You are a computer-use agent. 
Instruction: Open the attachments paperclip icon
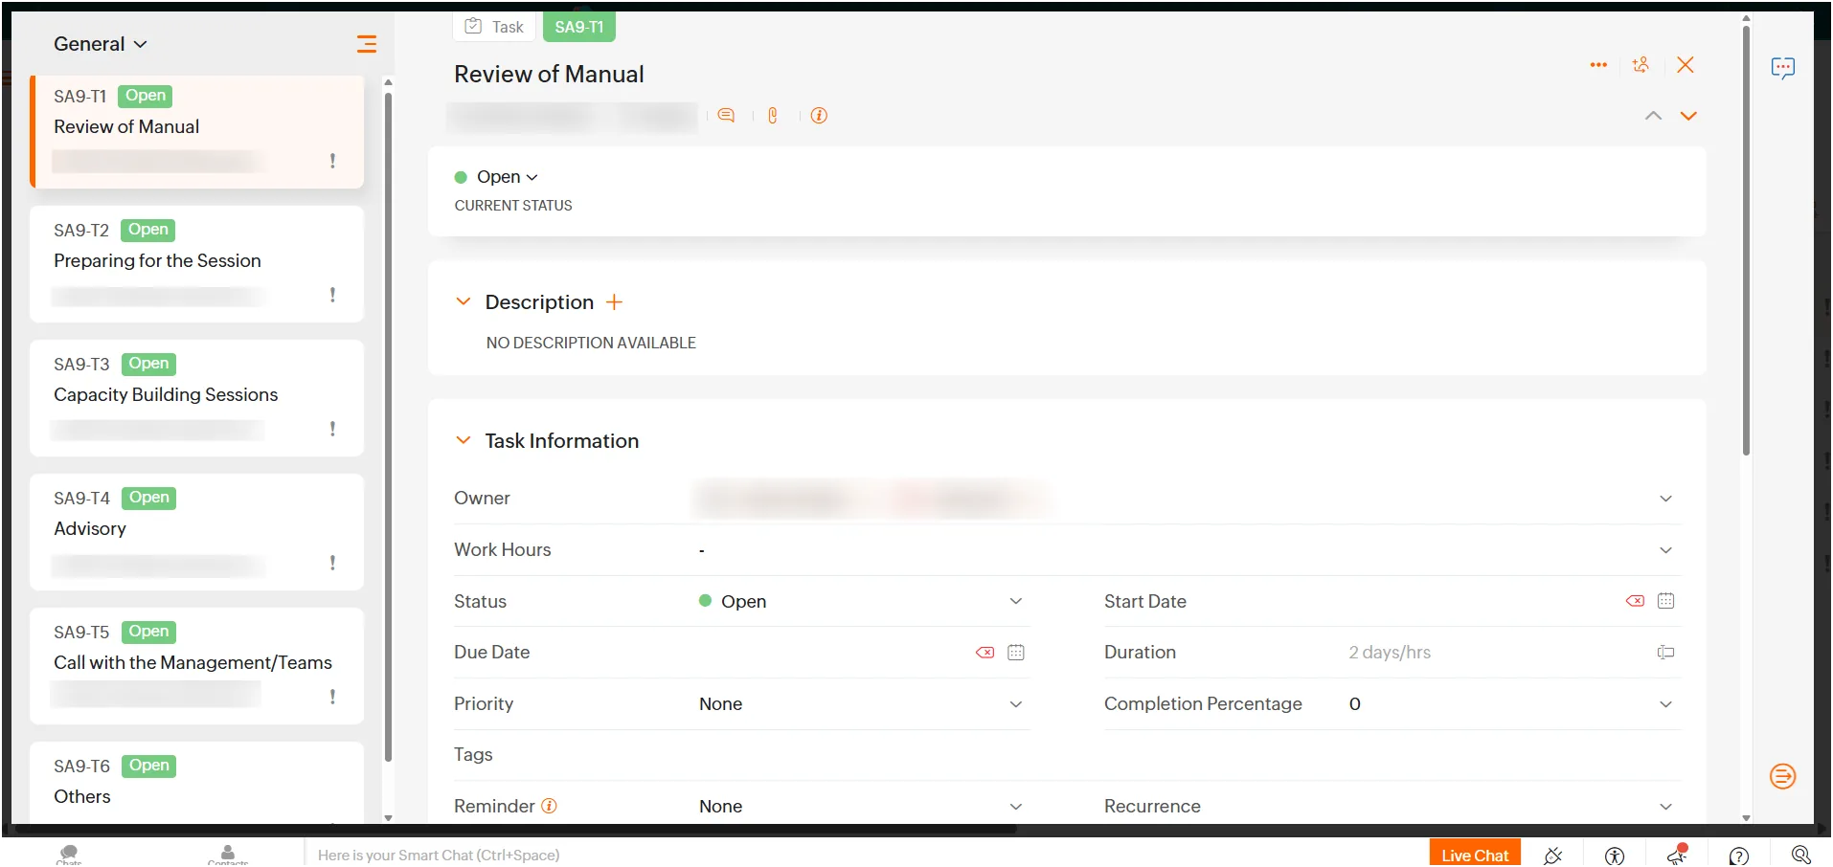pyautogui.click(x=772, y=116)
